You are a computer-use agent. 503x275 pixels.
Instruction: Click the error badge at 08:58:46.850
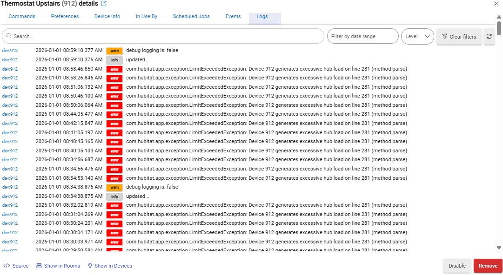(114, 69)
